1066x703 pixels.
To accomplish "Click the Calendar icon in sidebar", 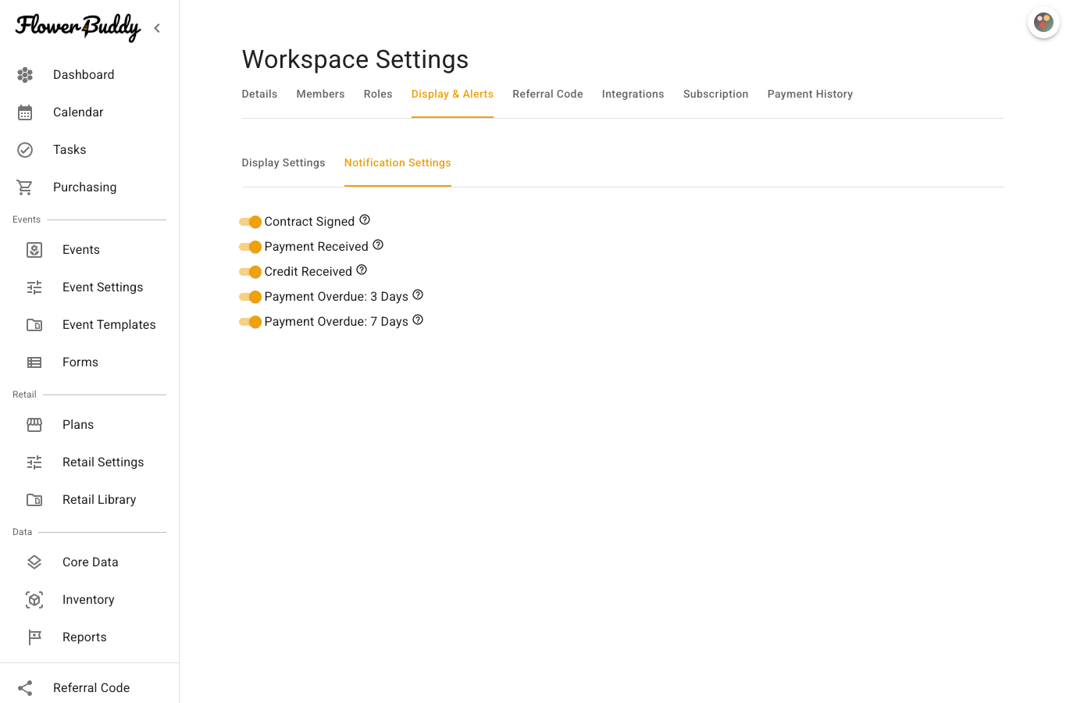I will coord(25,112).
